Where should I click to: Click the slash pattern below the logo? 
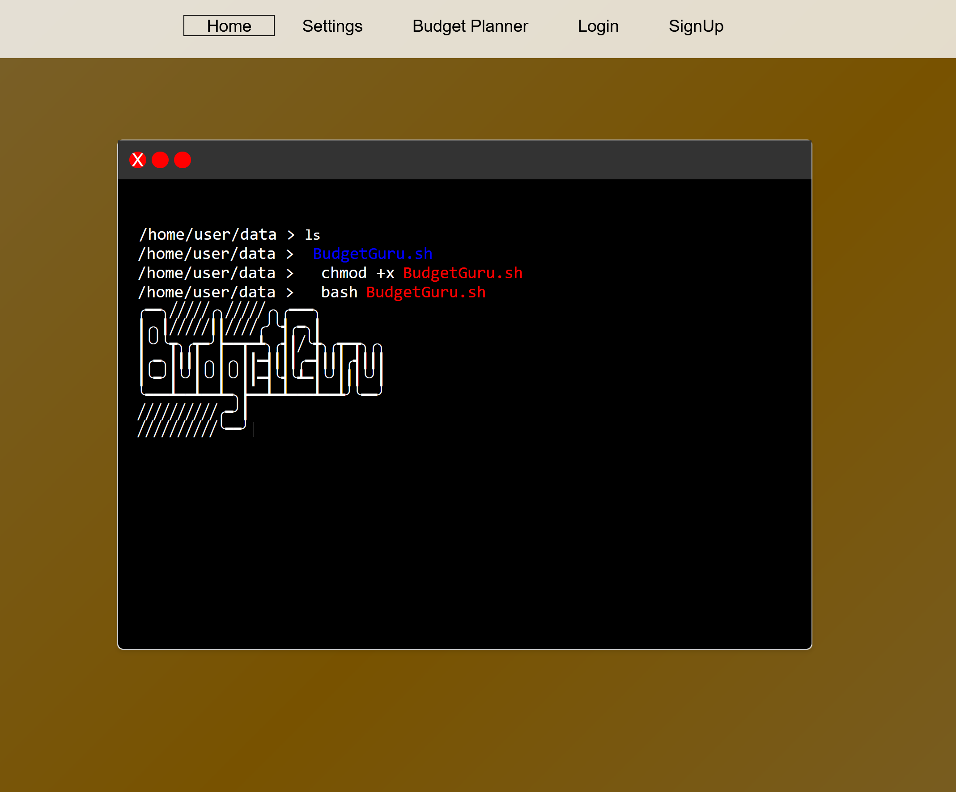pyautogui.click(x=177, y=420)
